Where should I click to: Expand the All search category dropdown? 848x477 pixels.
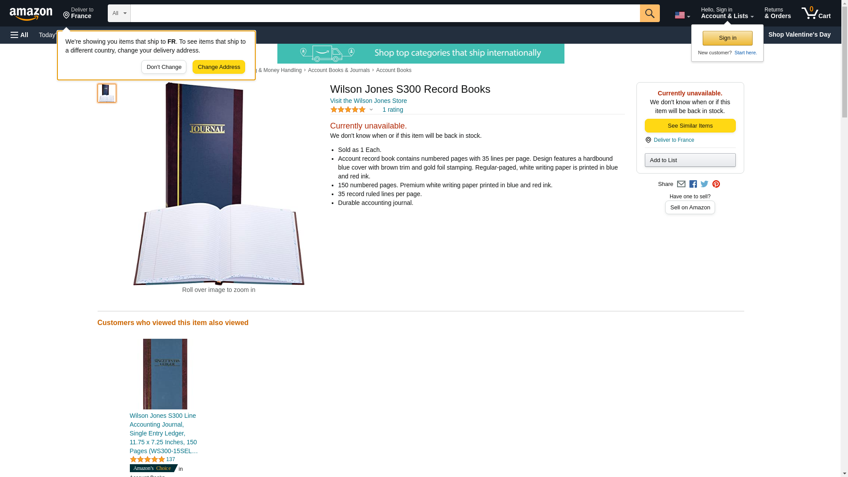coord(119,13)
